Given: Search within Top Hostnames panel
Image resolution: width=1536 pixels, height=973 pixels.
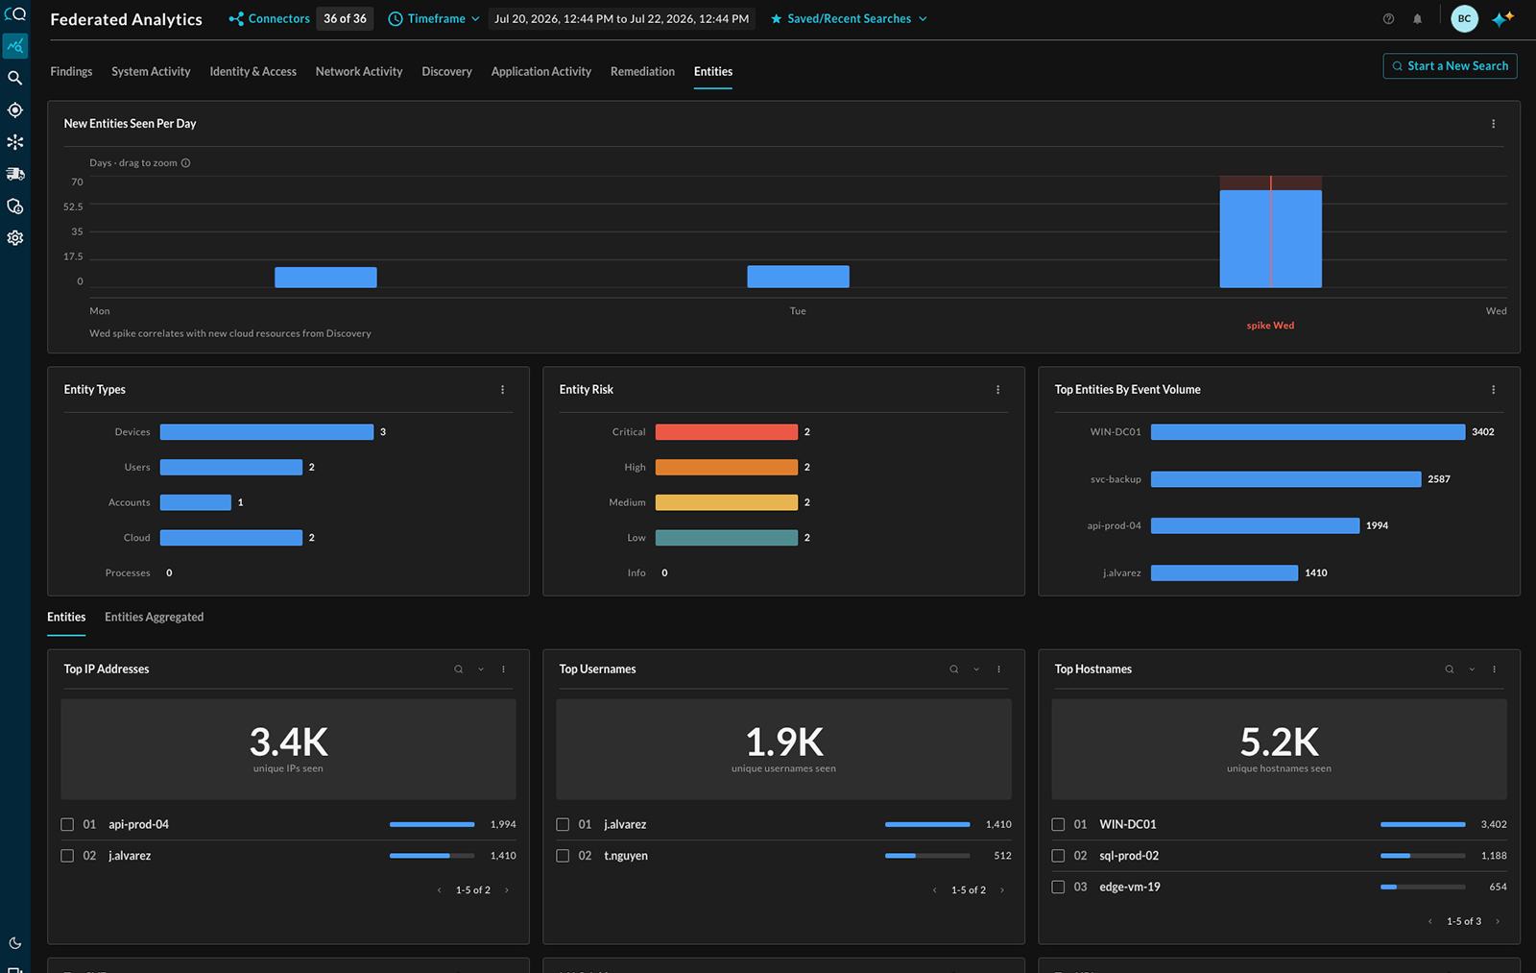Looking at the screenshot, I should pos(1449,669).
